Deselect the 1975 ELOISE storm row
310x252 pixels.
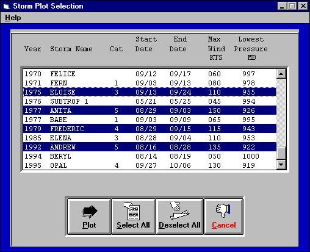tap(150, 92)
